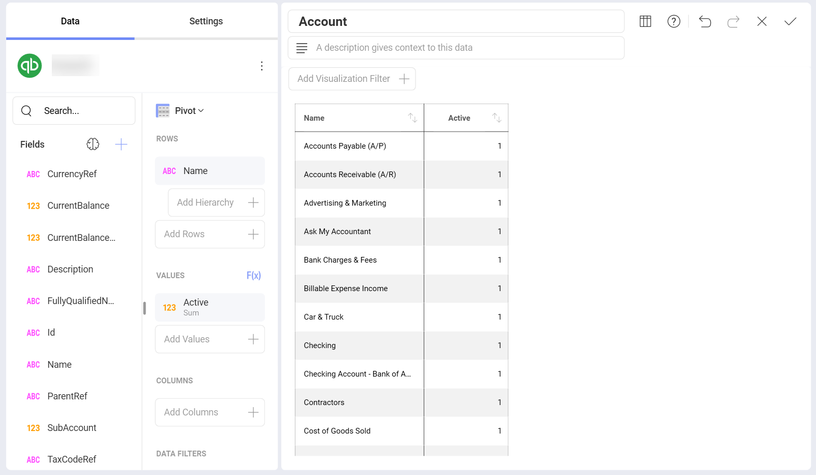Image resolution: width=816 pixels, height=475 pixels.
Task: Click plus icon in Add Columns
Action: (253, 412)
